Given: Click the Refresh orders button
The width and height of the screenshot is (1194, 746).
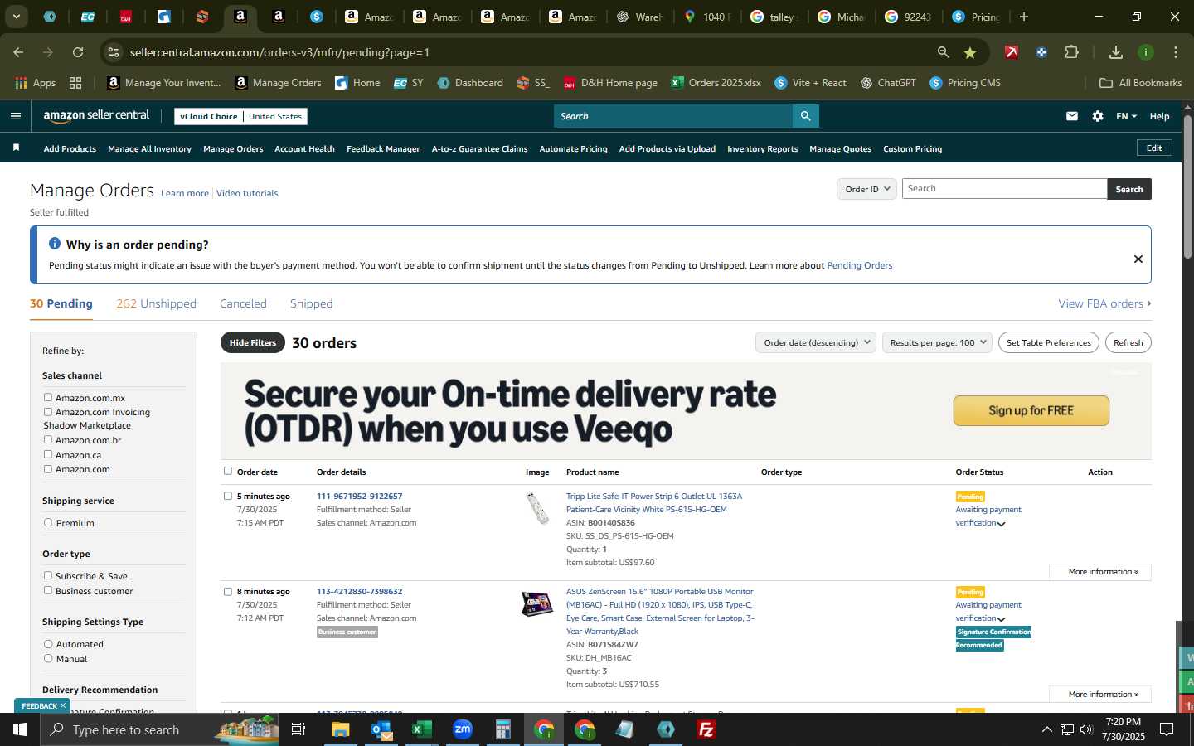Looking at the screenshot, I should [x=1128, y=342].
